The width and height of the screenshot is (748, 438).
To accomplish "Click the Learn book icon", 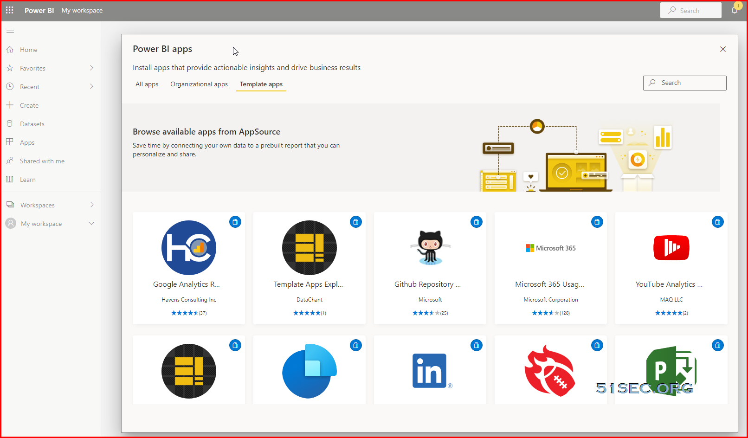I will click(x=10, y=179).
